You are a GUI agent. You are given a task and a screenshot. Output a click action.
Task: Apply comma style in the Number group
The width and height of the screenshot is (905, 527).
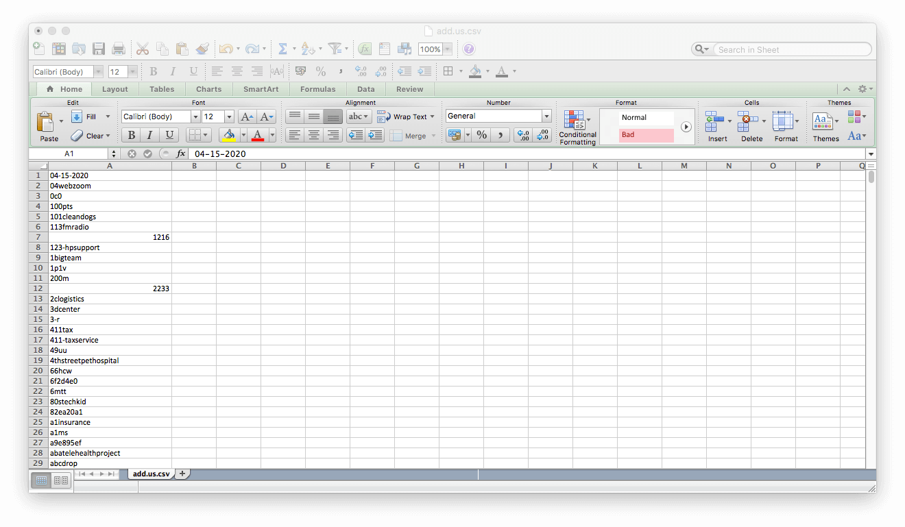coord(500,135)
